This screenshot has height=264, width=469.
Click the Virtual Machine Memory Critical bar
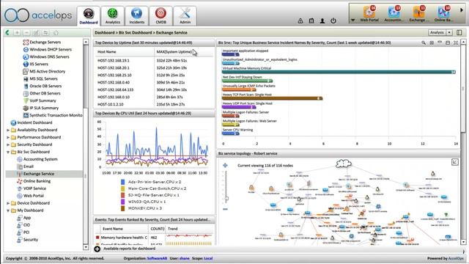click(339, 72)
